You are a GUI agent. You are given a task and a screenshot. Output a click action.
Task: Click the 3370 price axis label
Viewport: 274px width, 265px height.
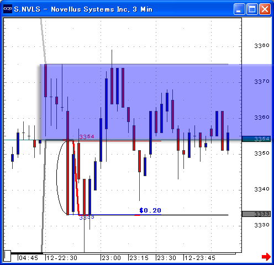[262, 82]
